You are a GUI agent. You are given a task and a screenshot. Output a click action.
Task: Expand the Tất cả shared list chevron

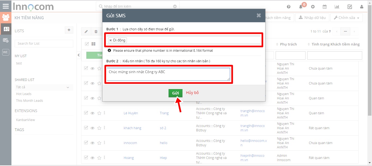point(68,87)
